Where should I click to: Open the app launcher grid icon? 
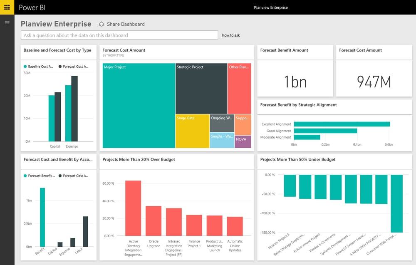click(7, 7)
